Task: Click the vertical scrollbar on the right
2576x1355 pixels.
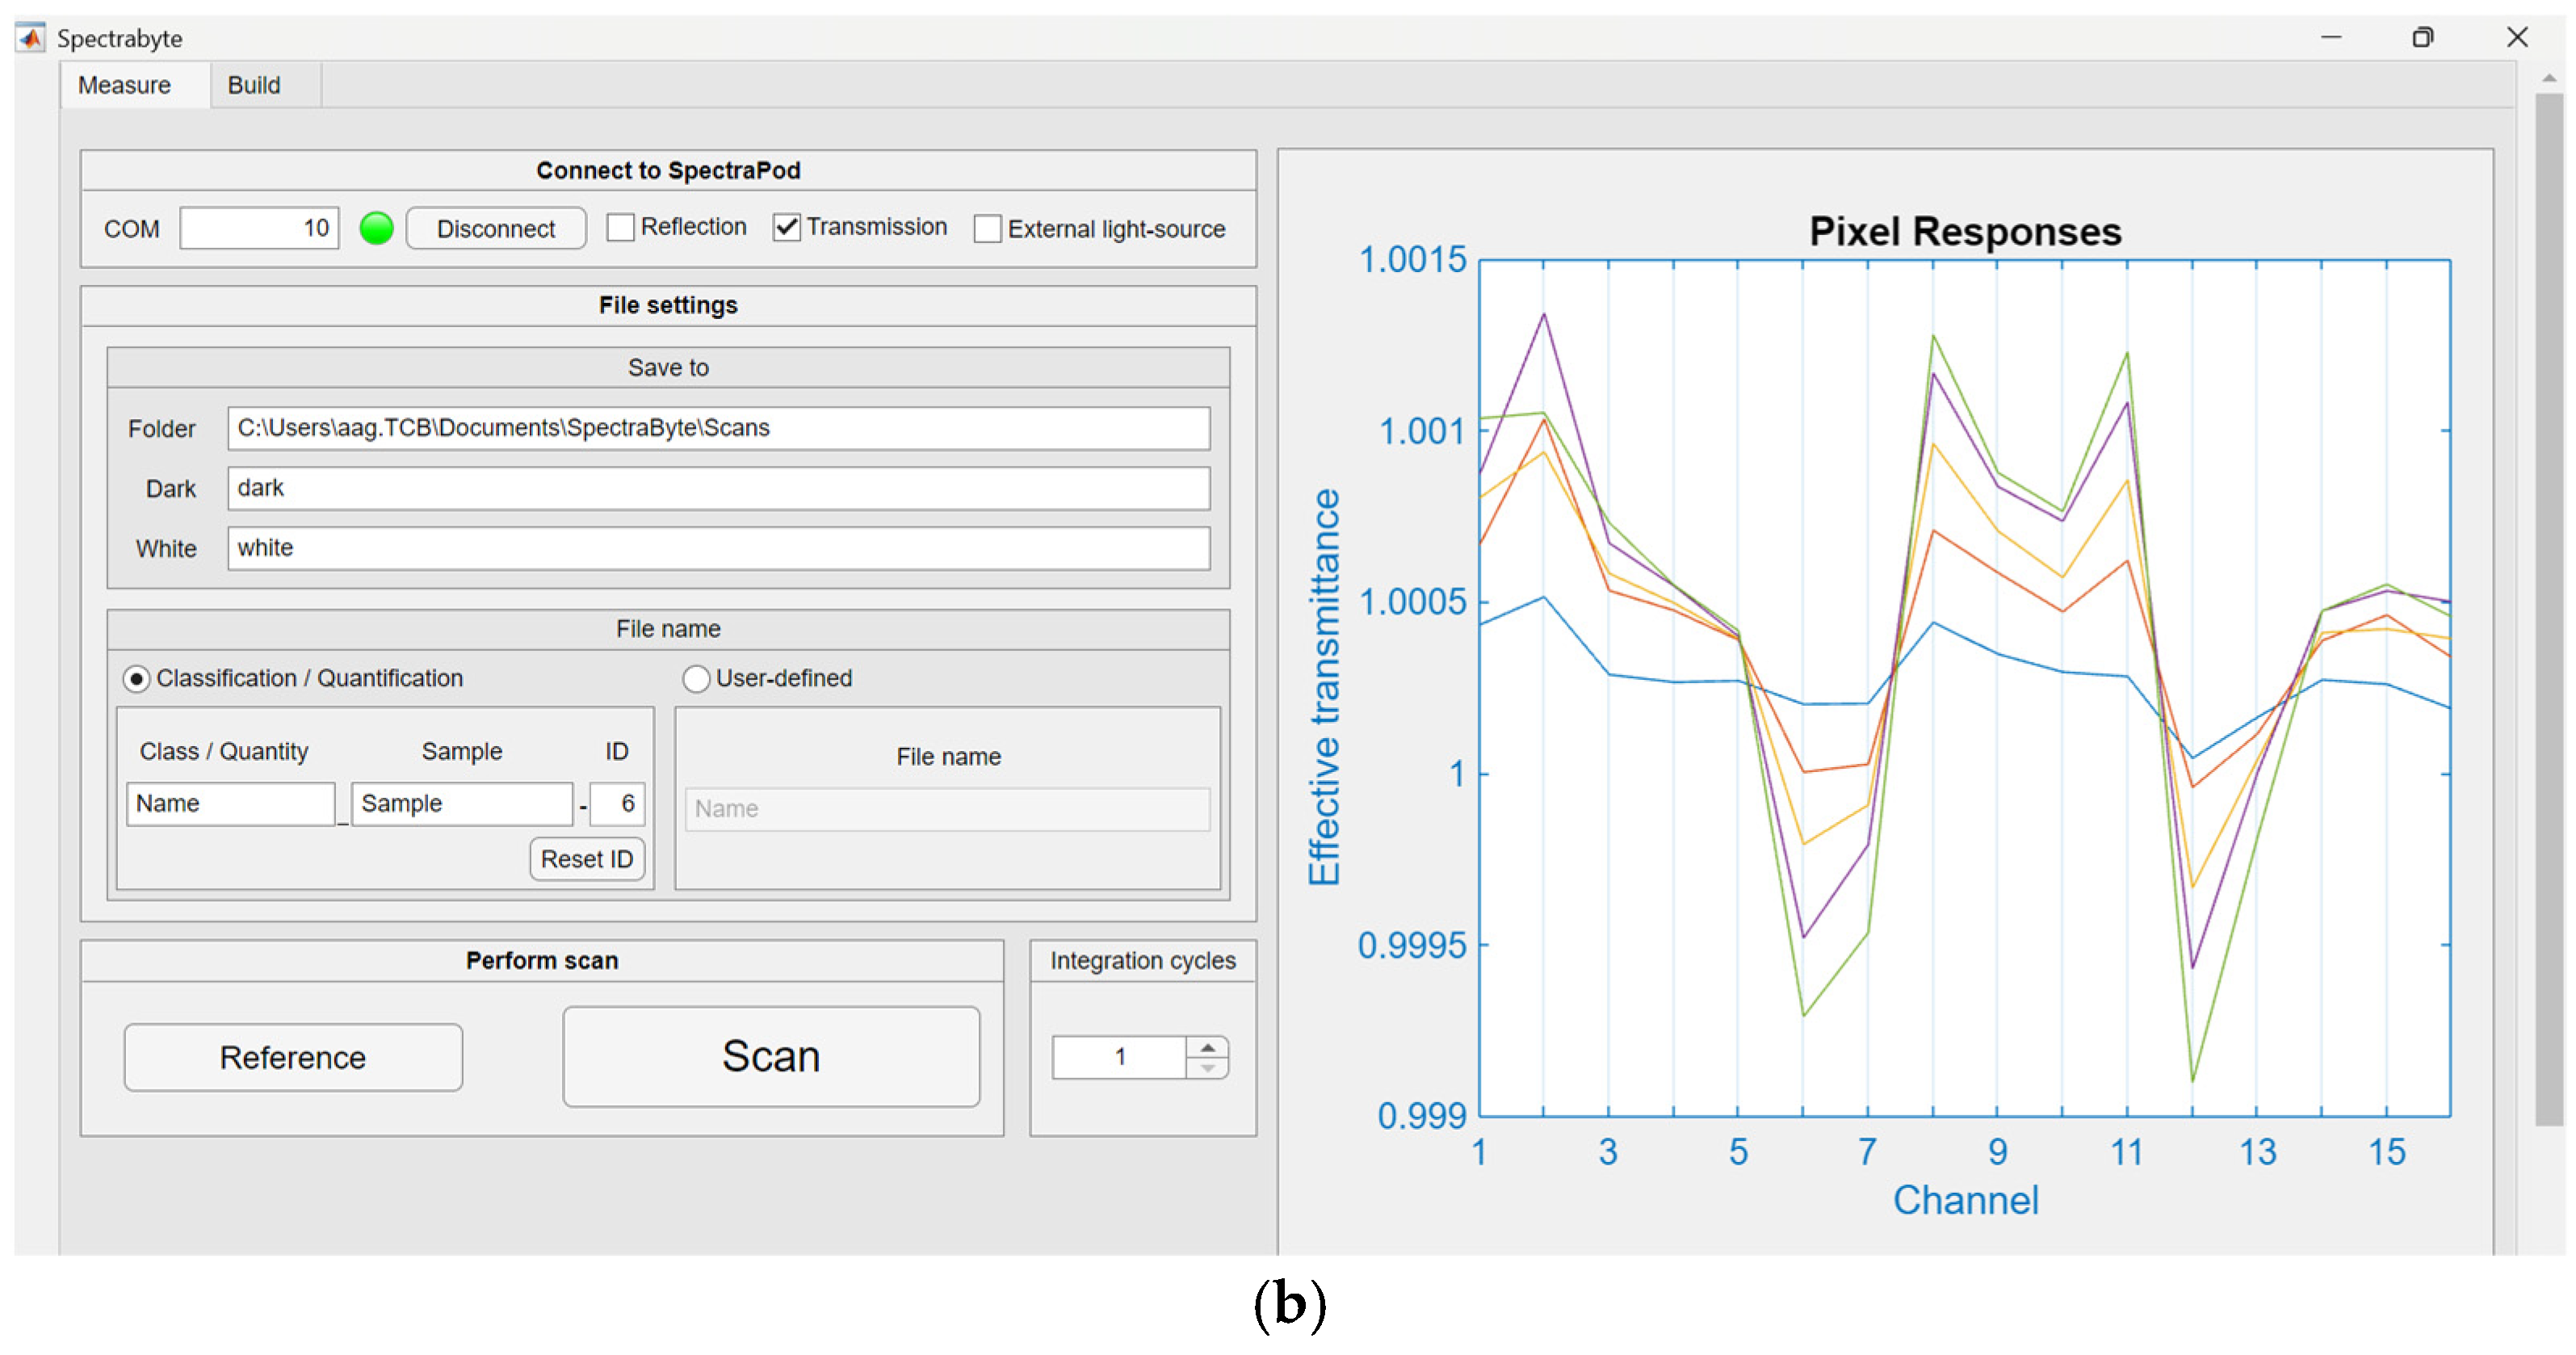Action: click(2549, 610)
